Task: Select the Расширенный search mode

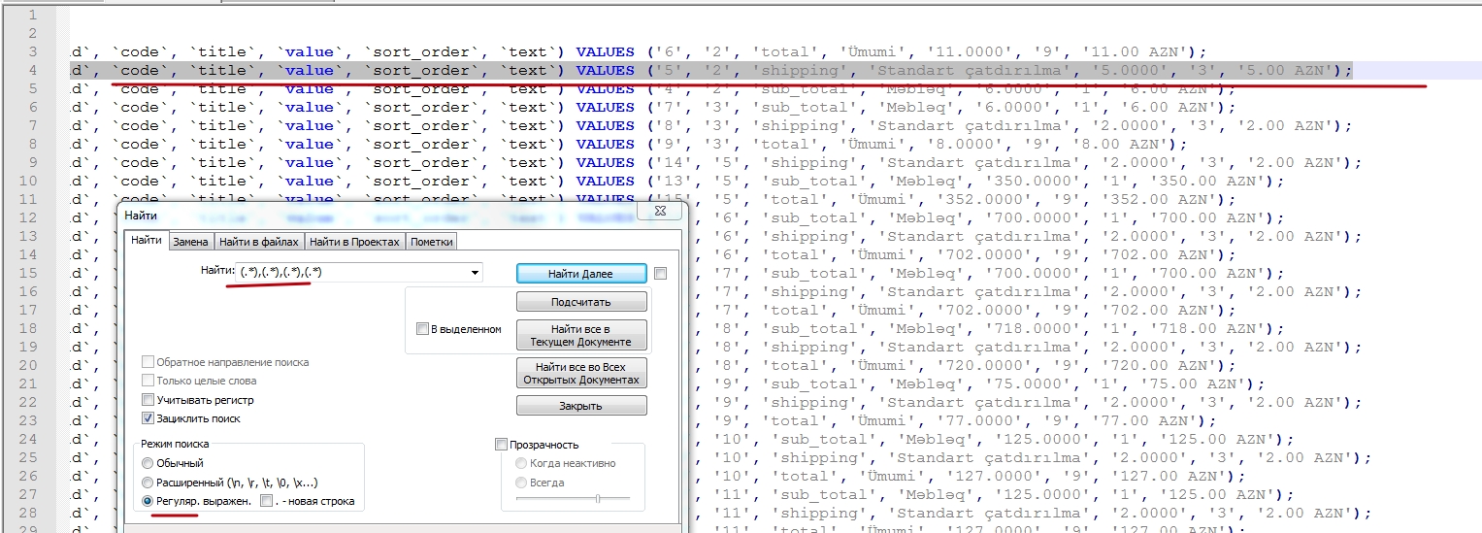Action: (148, 483)
